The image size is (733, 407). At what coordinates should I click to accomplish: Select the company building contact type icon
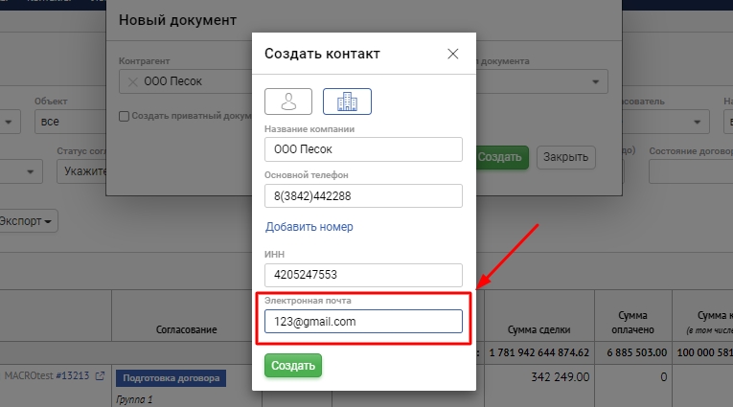pyautogui.click(x=347, y=101)
